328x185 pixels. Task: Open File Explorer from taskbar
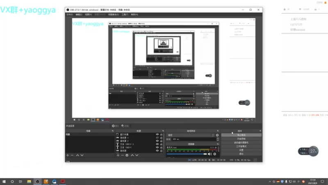tap(29, 182)
